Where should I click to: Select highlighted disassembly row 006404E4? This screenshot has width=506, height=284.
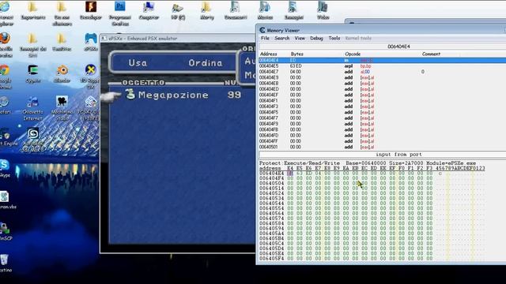coord(383,60)
